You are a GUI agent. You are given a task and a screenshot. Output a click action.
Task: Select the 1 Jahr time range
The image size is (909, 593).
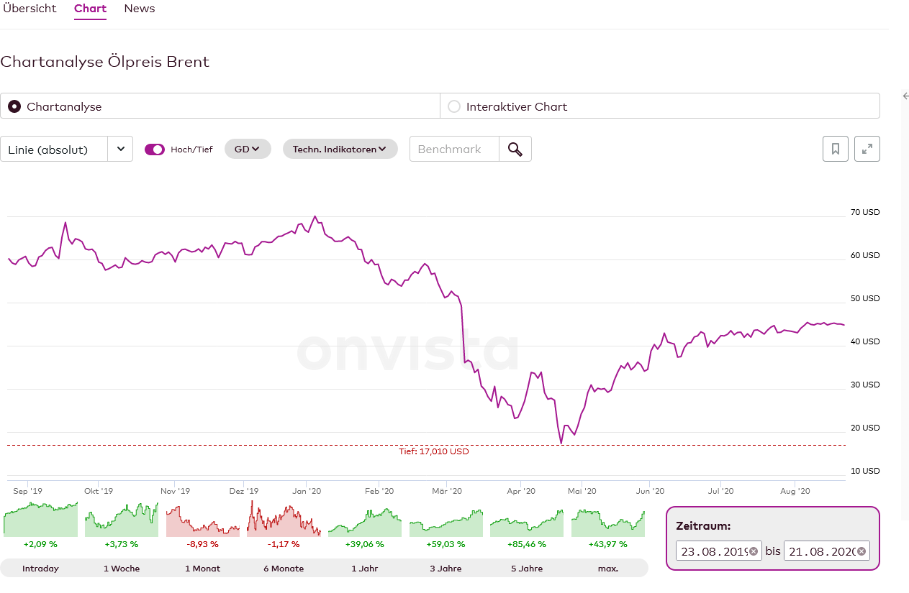[364, 568]
